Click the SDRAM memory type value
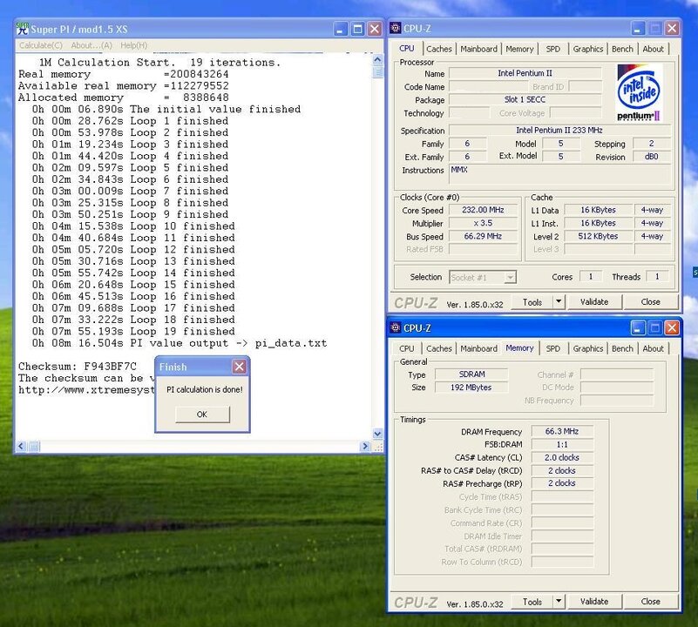Viewport: 698px width, 627px height. [x=471, y=374]
